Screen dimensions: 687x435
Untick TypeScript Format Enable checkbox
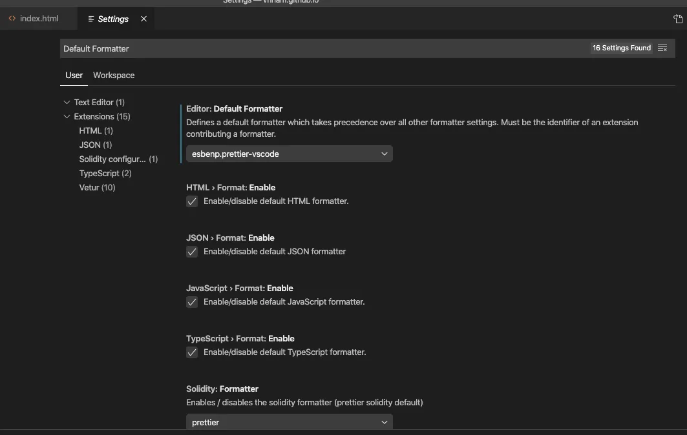pos(192,352)
